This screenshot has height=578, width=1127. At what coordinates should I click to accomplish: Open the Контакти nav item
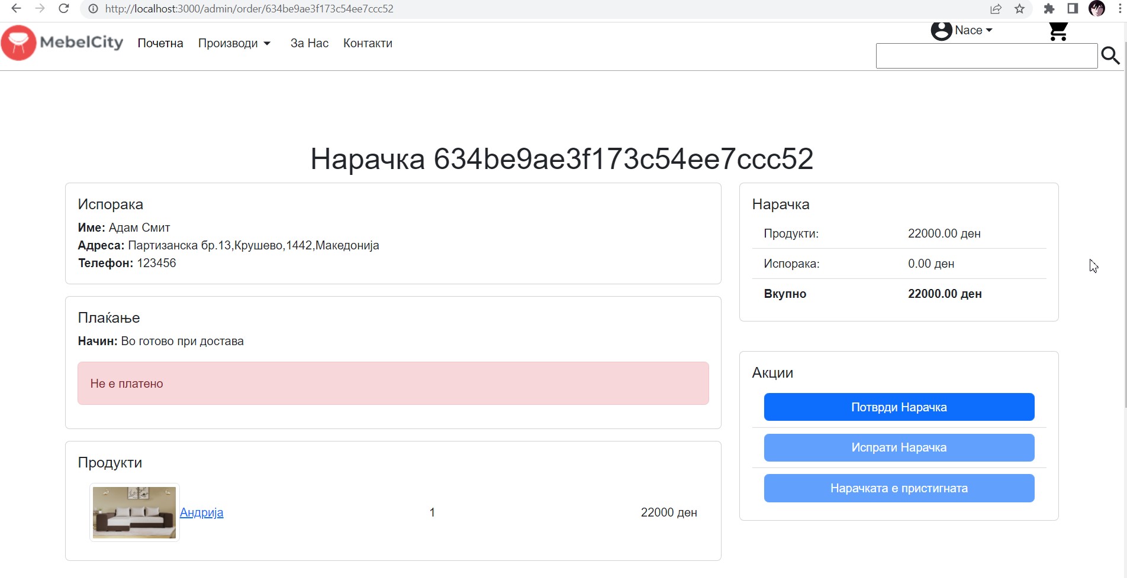pos(368,43)
